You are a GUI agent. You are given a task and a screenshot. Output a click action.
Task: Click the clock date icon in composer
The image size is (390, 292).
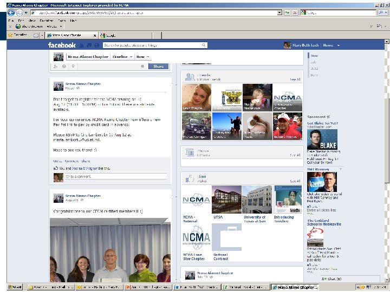click(64, 67)
